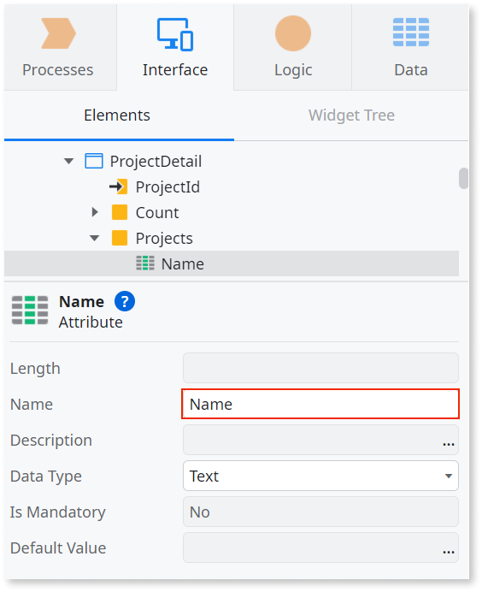Click the orange Logic circle icon
The height and width of the screenshot is (592, 482).
(293, 33)
